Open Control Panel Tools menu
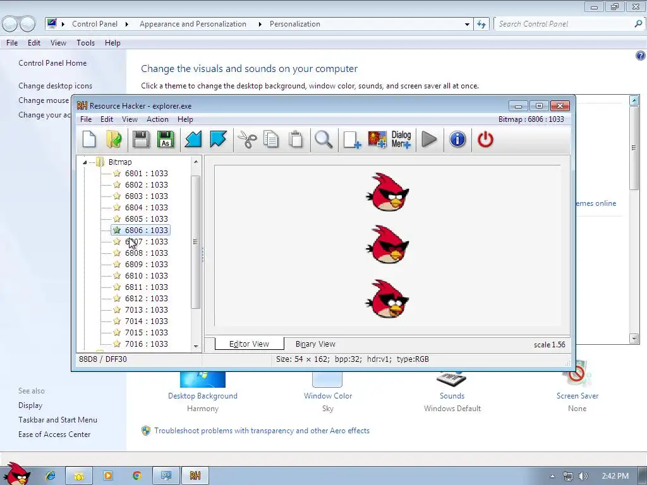647x485 pixels. [85, 43]
